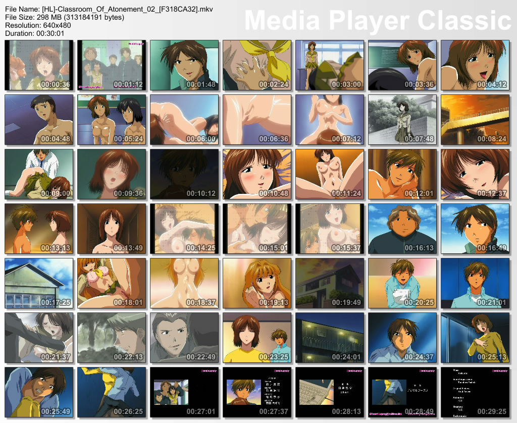
Task: Choose the preview frame at 00:16:13
Action: (x=402, y=229)
